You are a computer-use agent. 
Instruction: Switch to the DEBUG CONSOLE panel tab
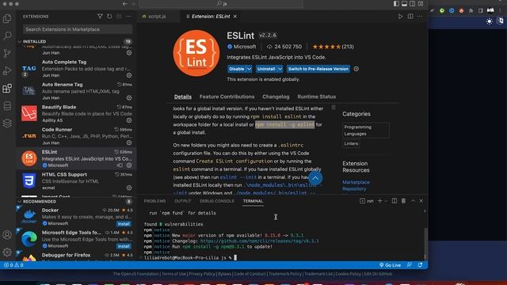[216, 201]
